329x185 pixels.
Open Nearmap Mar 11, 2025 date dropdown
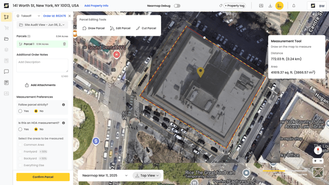click(x=105, y=176)
